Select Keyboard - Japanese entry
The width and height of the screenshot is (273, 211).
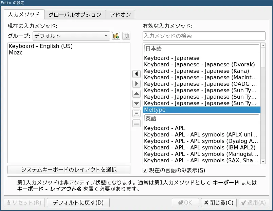202,58
